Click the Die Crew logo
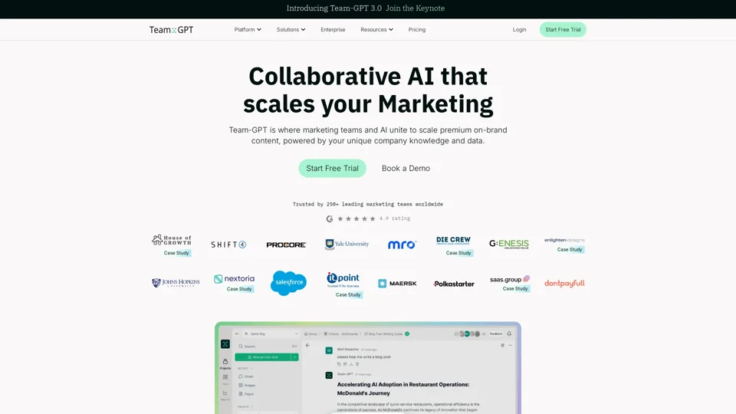Viewport: 736px width, 414px height. pos(453,240)
